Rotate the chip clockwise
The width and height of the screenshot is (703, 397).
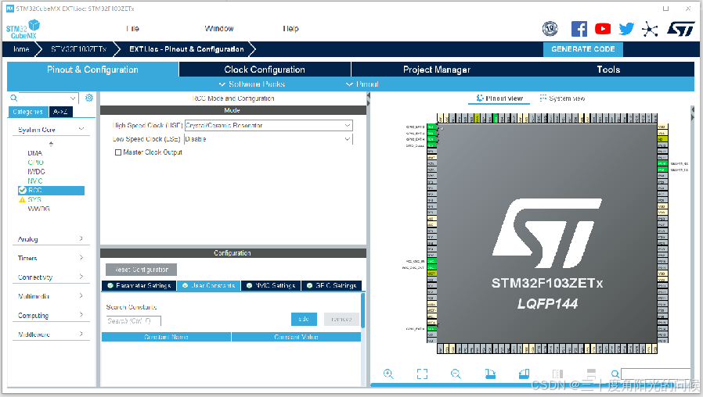490,374
